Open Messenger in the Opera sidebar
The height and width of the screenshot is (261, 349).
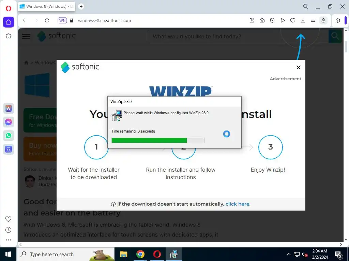coord(9,122)
